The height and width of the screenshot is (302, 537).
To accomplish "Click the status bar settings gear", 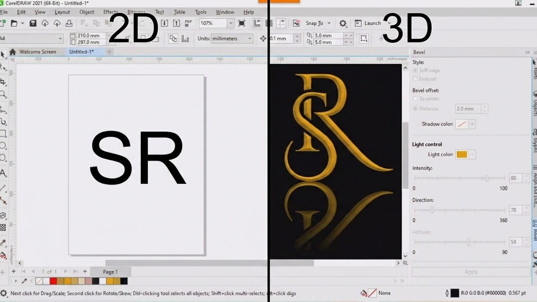I will [x=3, y=293].
